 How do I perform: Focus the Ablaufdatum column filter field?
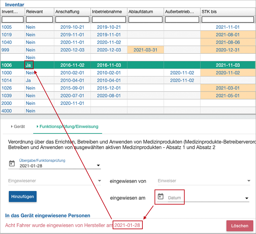pos(146,20)
